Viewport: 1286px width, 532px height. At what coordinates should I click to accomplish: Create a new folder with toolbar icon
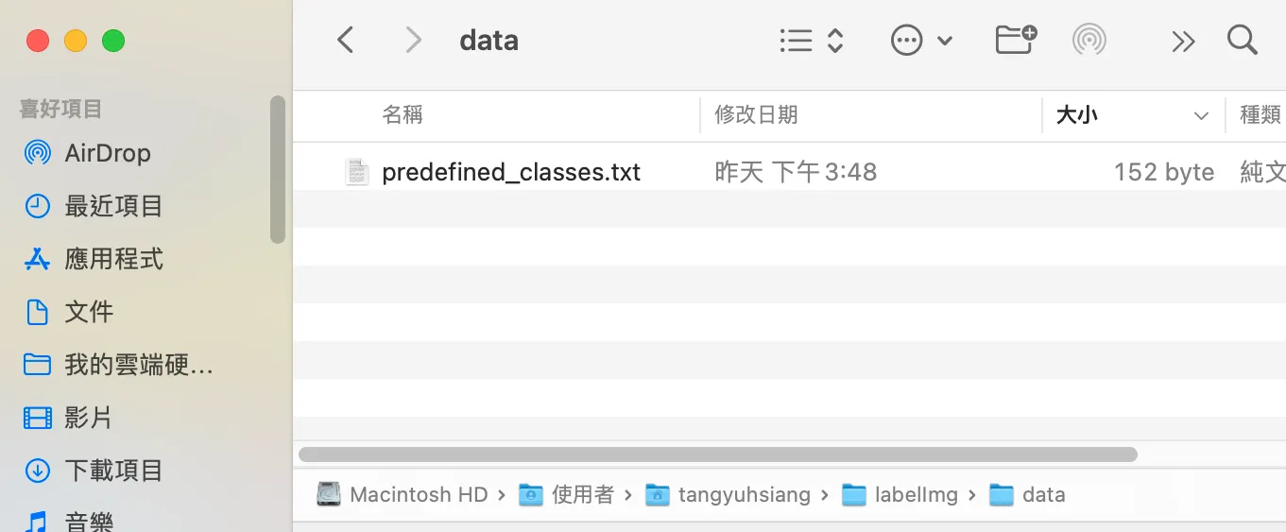click(x=1016, y=40)
